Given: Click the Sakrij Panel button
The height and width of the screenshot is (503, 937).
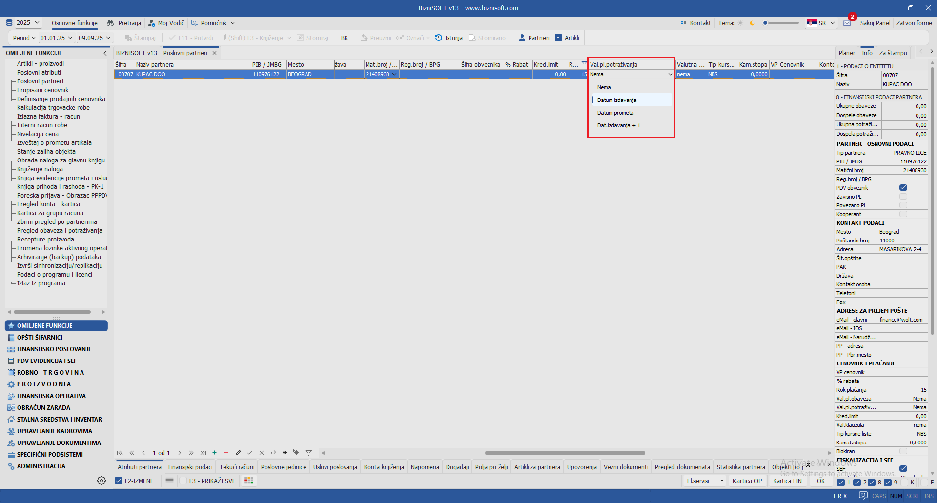Looking at the screenshot, I should pos(875,23).
